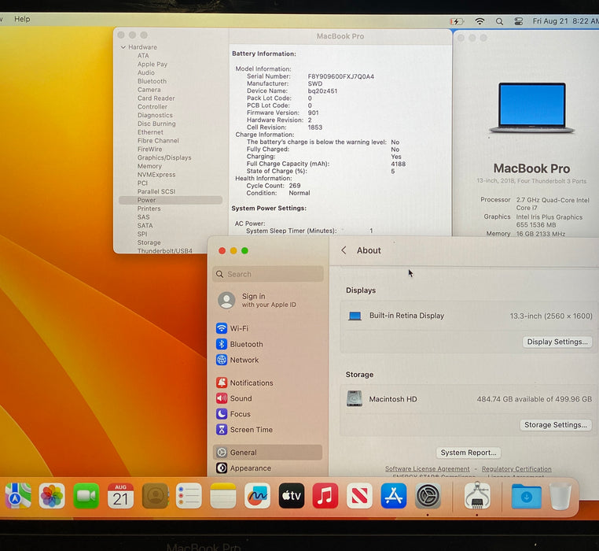Sign in with your Apple ID
The width and height of the screenshot is (599, 551).
(257, 300)
